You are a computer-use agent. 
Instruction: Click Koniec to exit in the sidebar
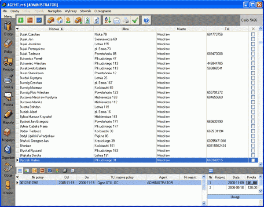tap(8, 187)
